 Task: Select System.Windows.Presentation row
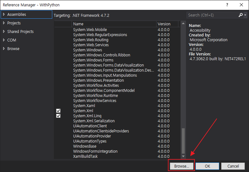(x=117, y=80)
